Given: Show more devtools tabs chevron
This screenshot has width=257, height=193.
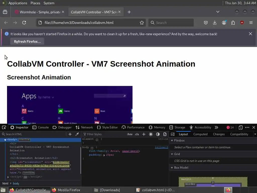Looking at the screenshot, I should click(216, 127).
